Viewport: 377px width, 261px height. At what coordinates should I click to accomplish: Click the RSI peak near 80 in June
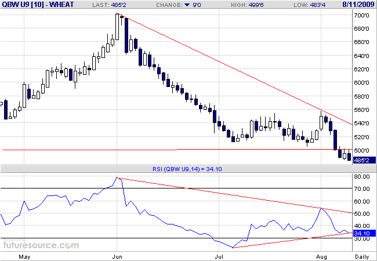pos(117,178)
